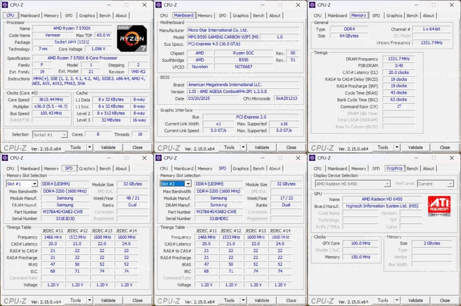Open the Tools dropdown arrow in the Mainboard window
The image size is (461, 306).
click(x=243, y=147)
